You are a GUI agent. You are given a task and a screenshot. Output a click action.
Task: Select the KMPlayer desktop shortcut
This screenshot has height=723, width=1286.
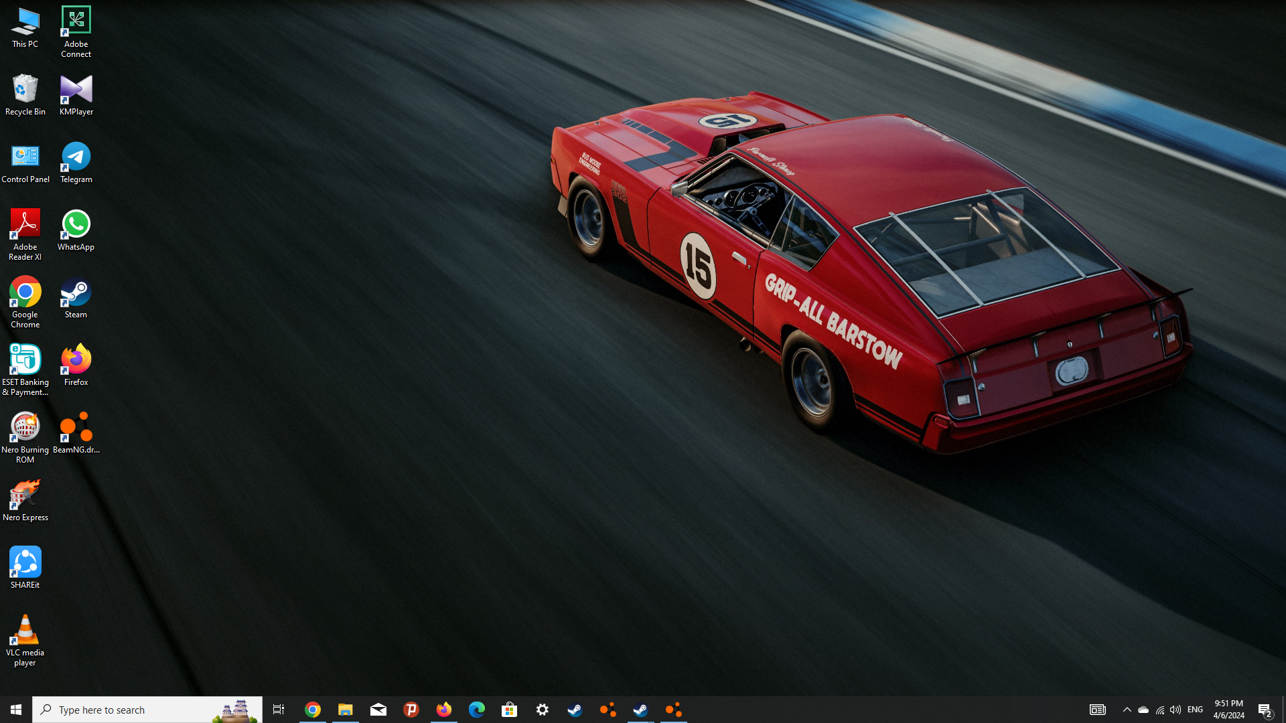pyautogui.click(x=76, y=95)
